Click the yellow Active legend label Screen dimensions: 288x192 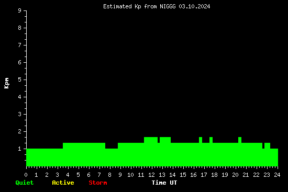63,183
